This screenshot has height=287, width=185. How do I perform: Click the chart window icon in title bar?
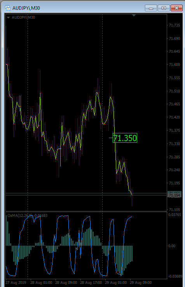click(x=8, y=8)
